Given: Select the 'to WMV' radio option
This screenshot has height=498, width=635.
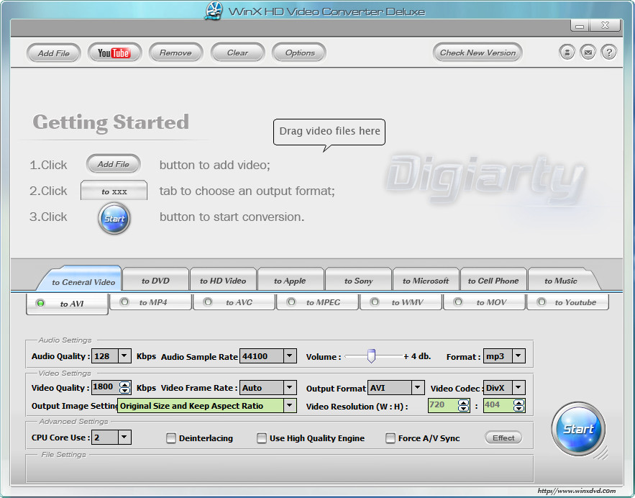Looking at the screenshot, I should [x=375, y=302].
